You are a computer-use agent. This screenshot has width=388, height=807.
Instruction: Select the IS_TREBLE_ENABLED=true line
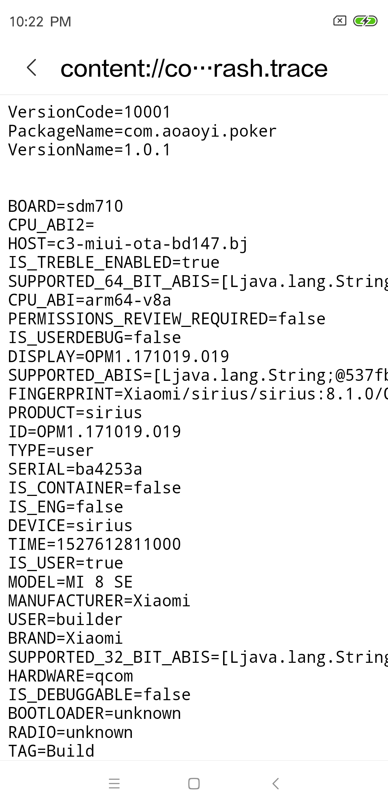[114, 262]
